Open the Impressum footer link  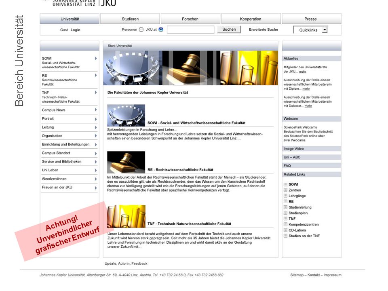point(332,275)
